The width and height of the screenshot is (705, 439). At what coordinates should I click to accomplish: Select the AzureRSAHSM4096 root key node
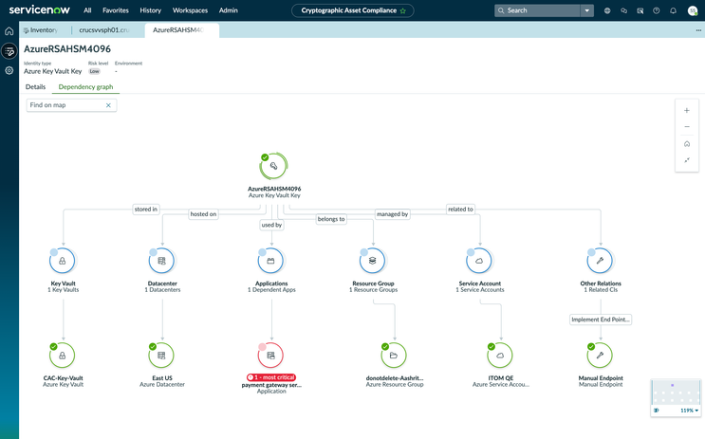coord(274,166)
